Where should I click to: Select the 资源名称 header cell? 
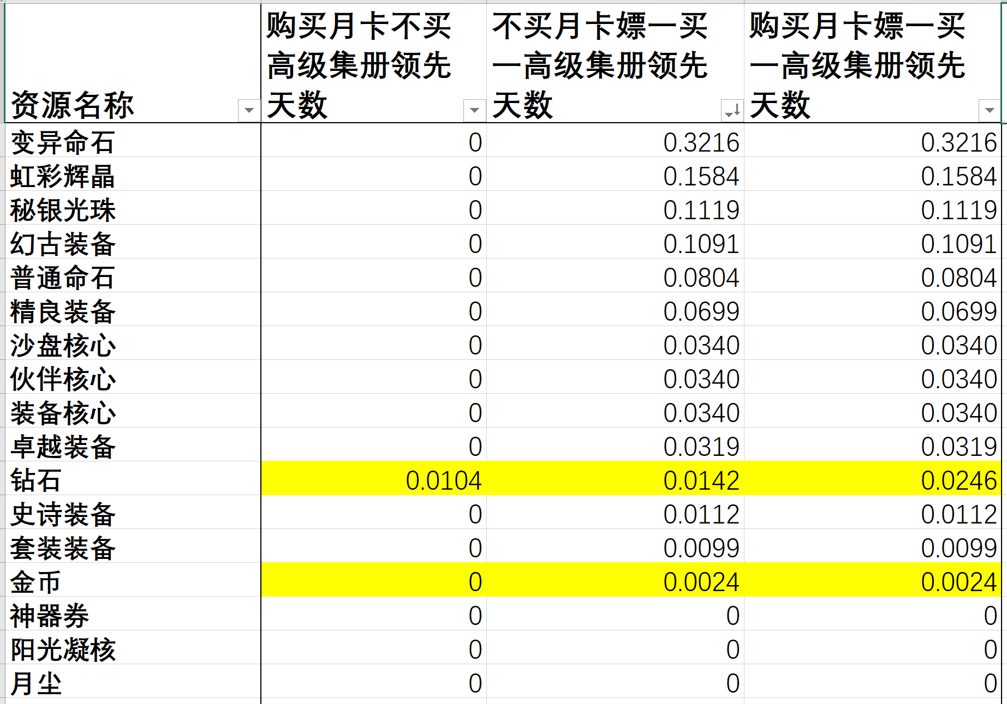133,63
